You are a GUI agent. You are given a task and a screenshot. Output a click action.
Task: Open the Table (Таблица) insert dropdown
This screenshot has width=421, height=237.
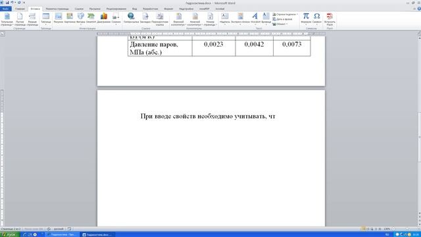[46, 19]
